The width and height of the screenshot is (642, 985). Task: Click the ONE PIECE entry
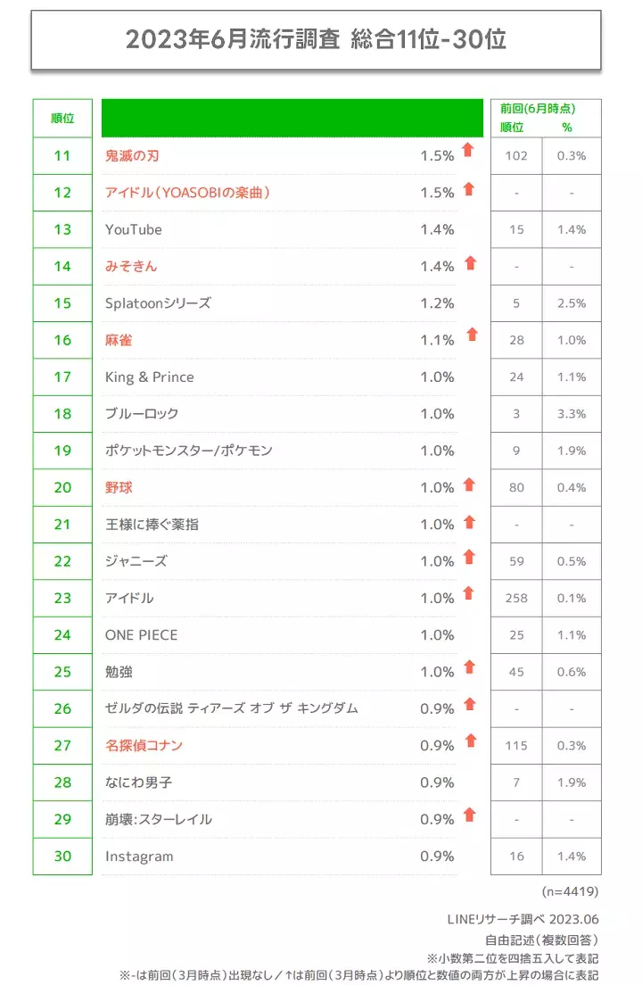click(141, 635)
